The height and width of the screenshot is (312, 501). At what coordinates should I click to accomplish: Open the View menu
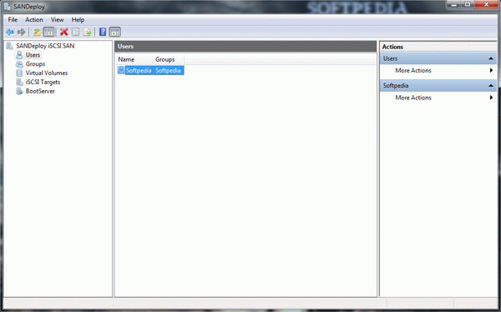point(57,20)
